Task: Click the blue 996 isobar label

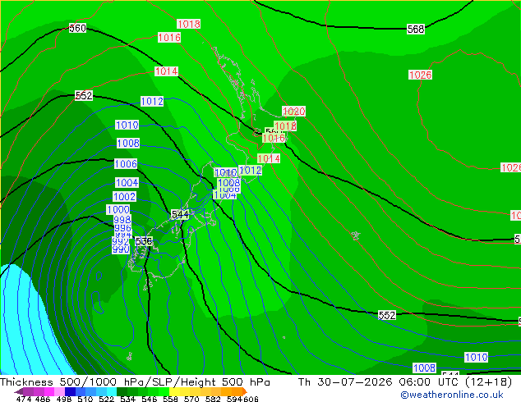Action: [122, 228]
